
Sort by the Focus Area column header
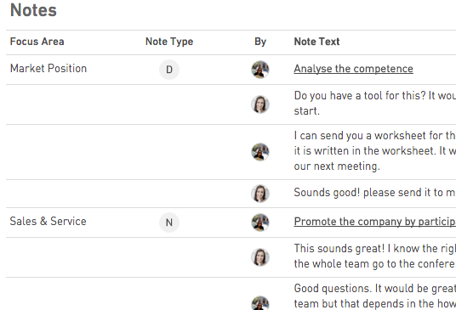click(37, 42)
